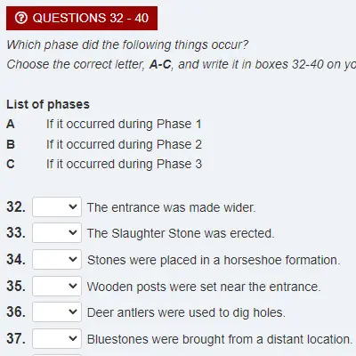Click the QUESTIONS 32 - 40 header banner
The width and height of the screenshot is (356, 356).
(x=82, y=18)
